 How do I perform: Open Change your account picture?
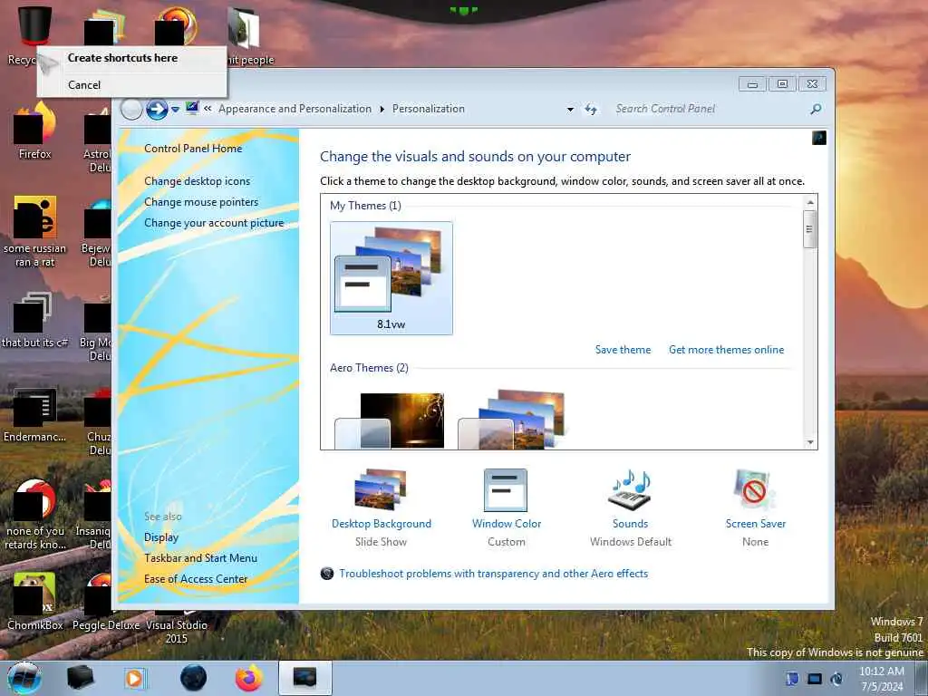[x=214, y=223]
